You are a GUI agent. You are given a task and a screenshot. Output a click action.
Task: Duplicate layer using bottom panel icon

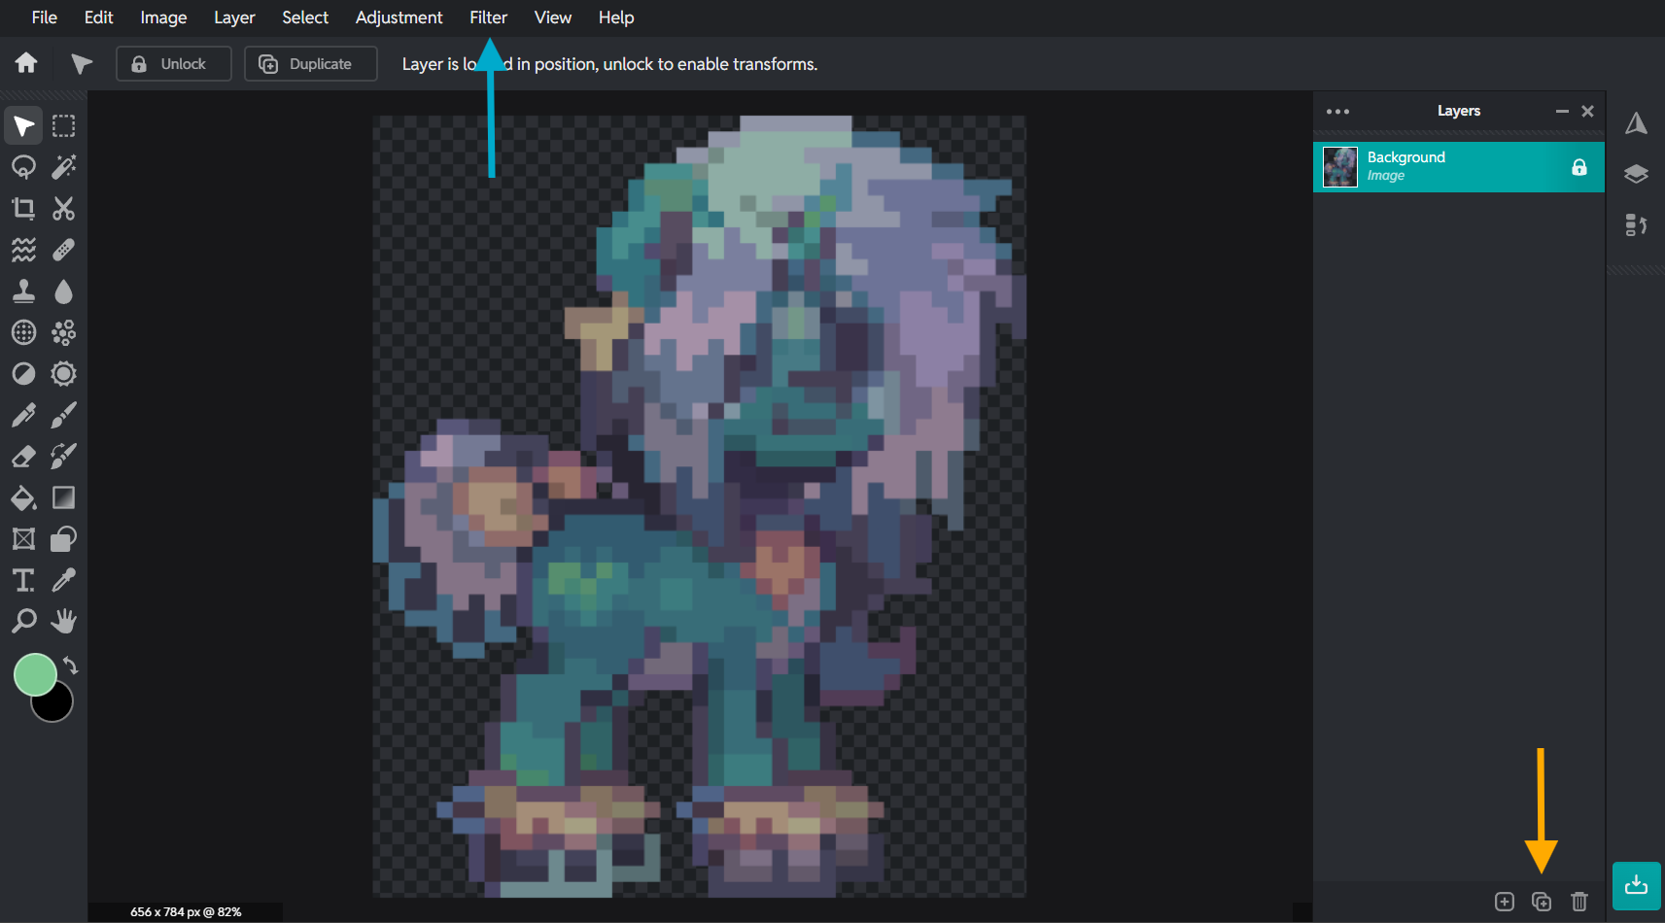coord(1542,902)
